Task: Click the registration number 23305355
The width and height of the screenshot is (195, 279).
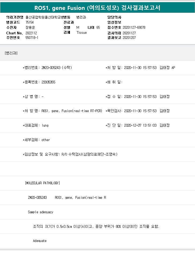Action: pyautogui.click(x=48, y=82)
